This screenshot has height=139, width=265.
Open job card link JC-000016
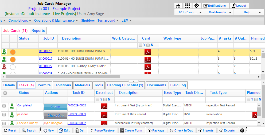46,51
